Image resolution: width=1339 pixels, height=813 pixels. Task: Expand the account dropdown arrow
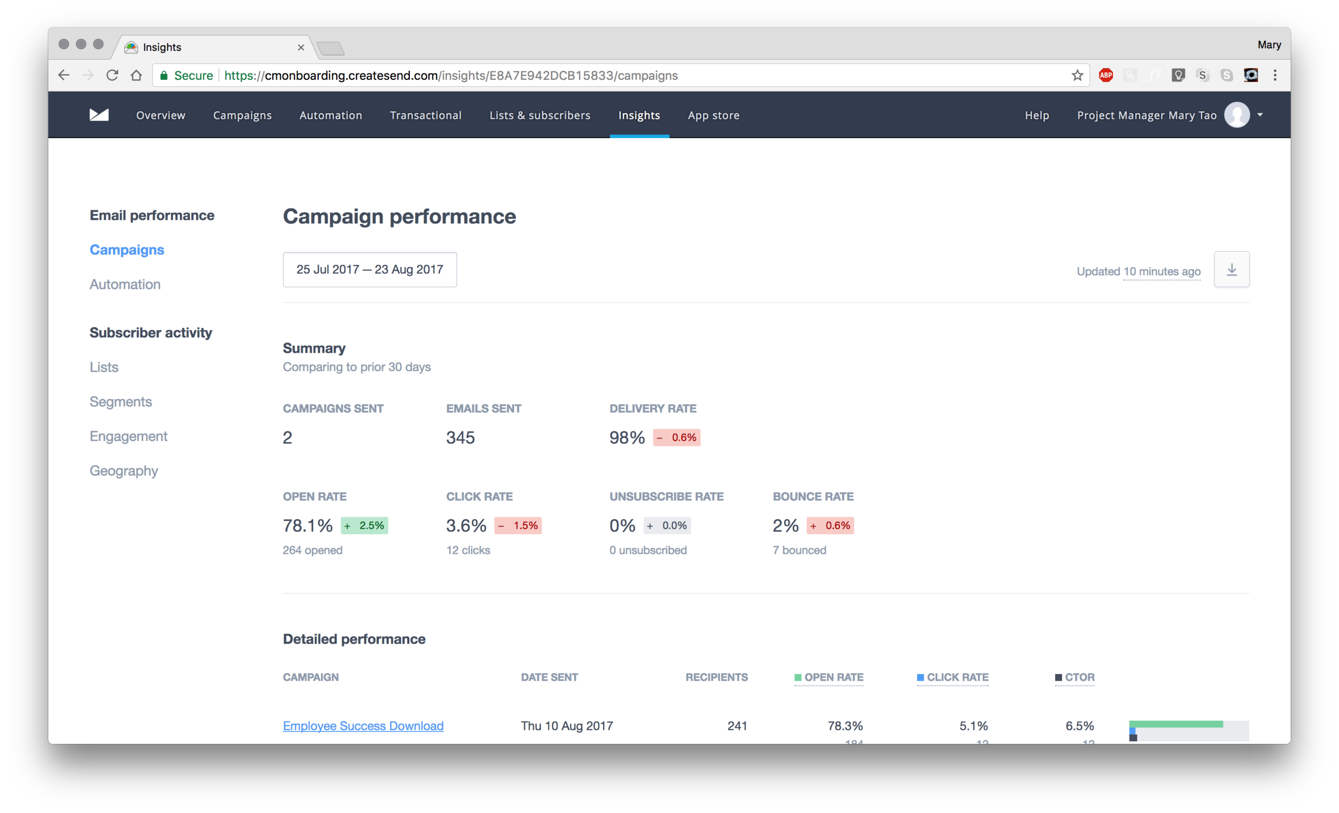(1260, 115)
